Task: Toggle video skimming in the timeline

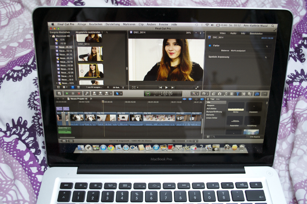Action: pos(184,99)
